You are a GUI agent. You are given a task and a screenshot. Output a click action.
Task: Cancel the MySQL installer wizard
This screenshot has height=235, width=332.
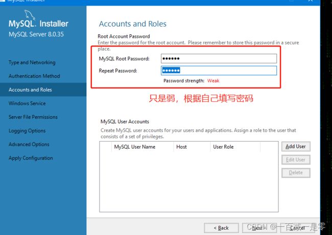click(x=297, y=228)
